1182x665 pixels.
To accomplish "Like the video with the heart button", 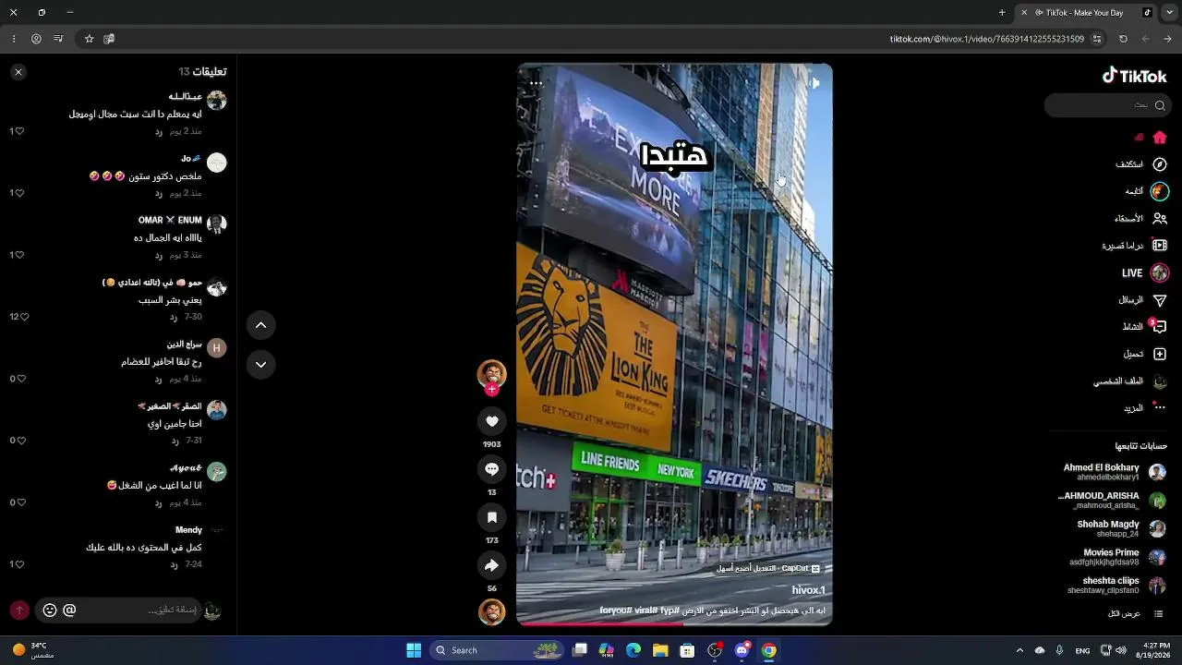I will 491,421.
